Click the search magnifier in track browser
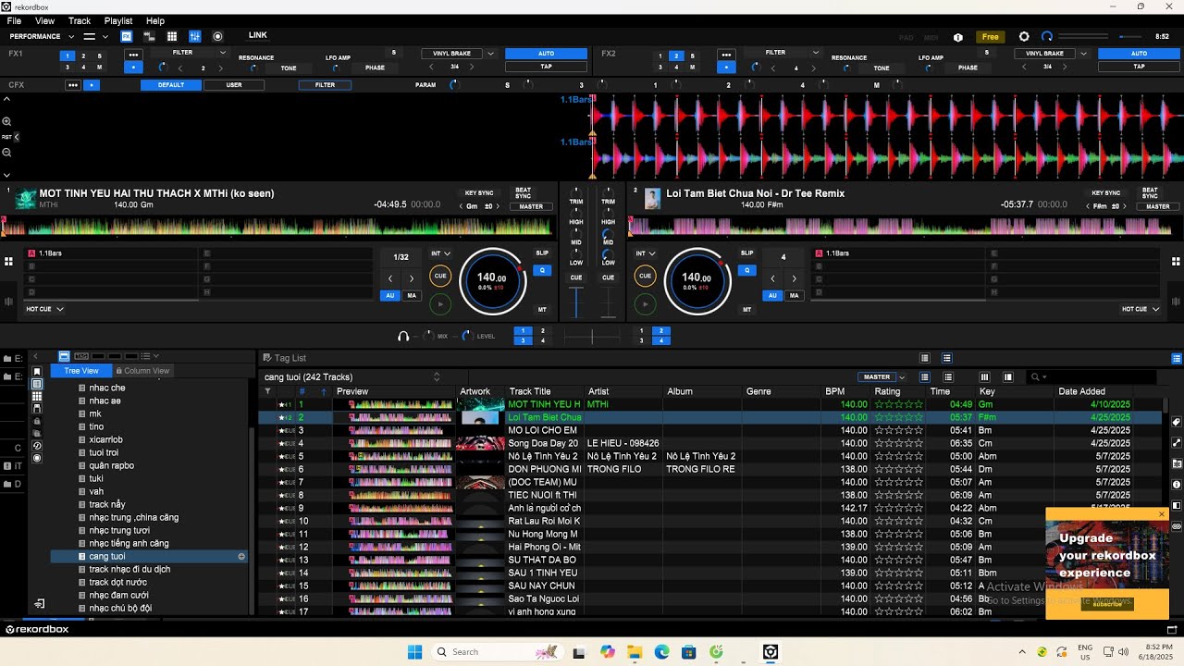 (1035, 377)
